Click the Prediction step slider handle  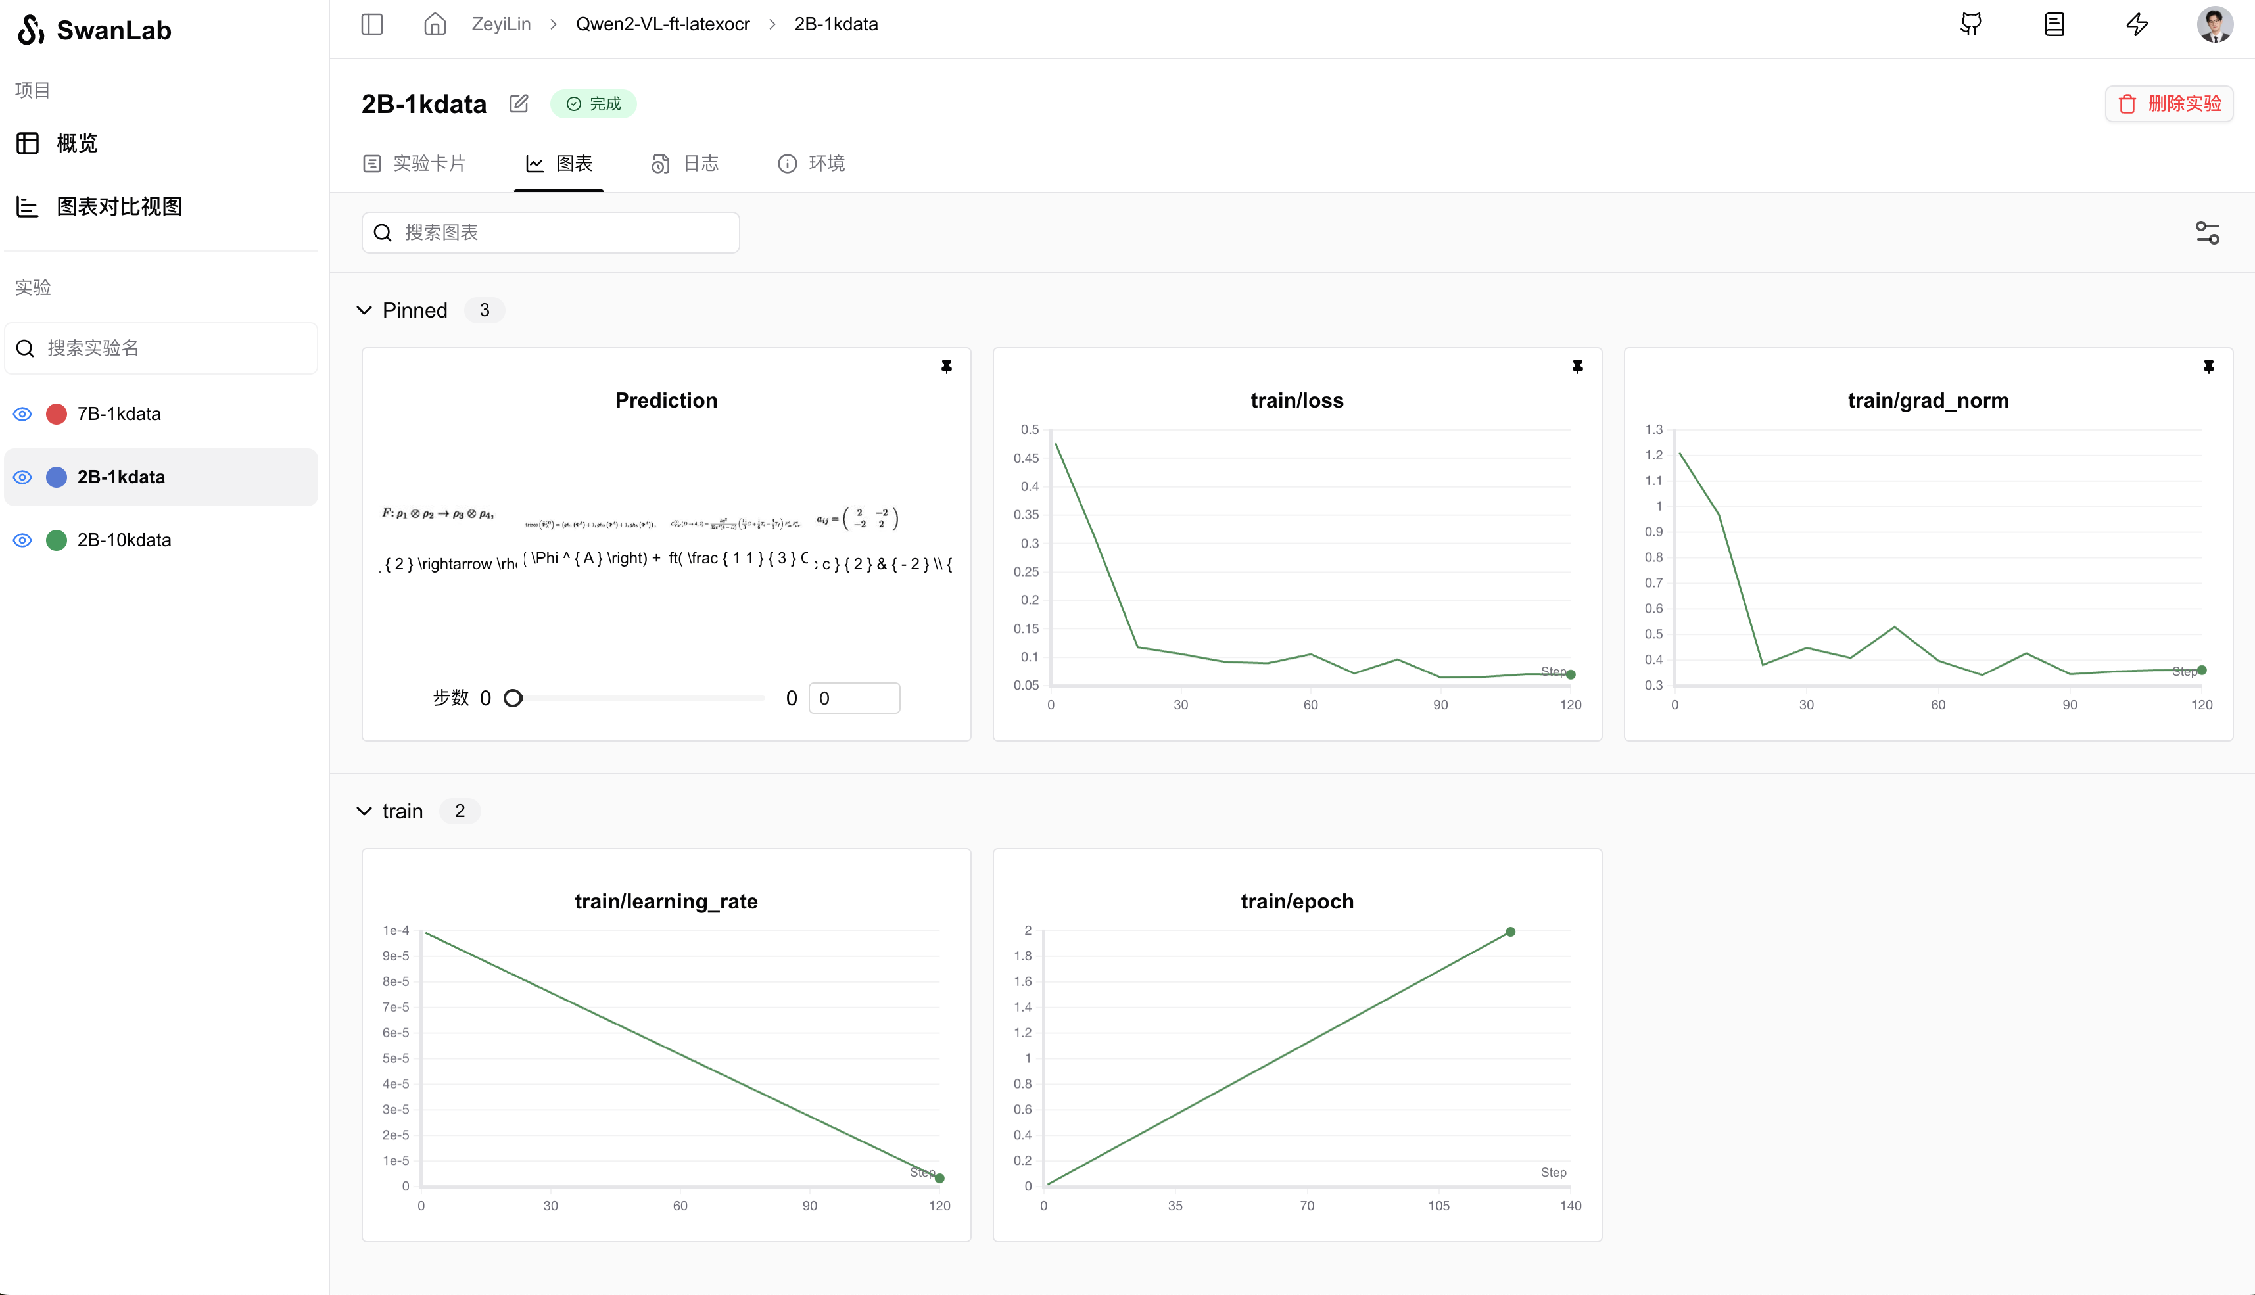[513, 698]
